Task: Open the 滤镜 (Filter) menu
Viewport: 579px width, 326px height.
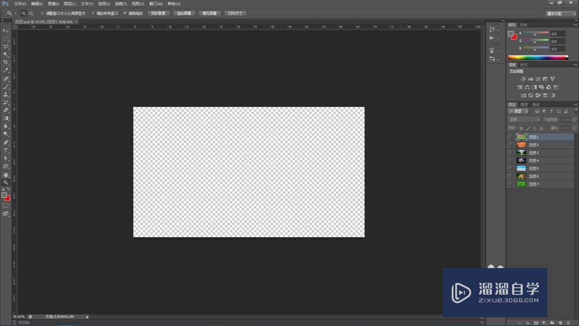Action: (x=121, y=3)
